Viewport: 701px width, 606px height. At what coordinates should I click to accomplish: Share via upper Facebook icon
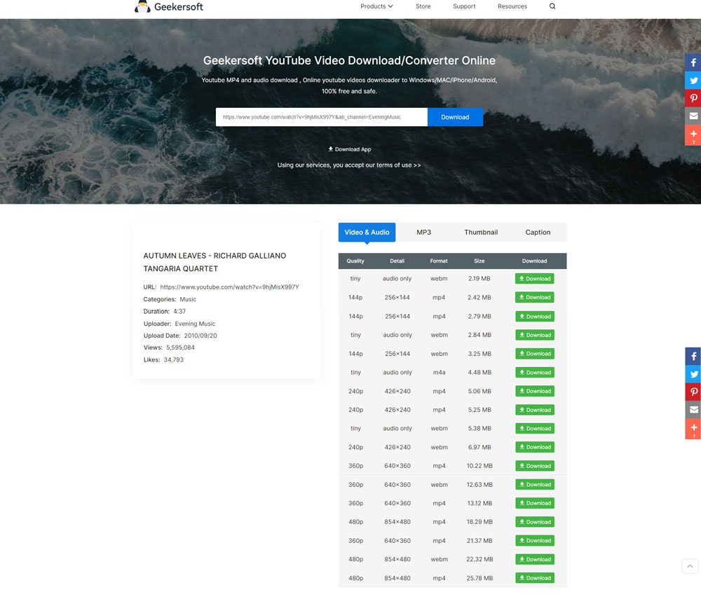[693, 62]
